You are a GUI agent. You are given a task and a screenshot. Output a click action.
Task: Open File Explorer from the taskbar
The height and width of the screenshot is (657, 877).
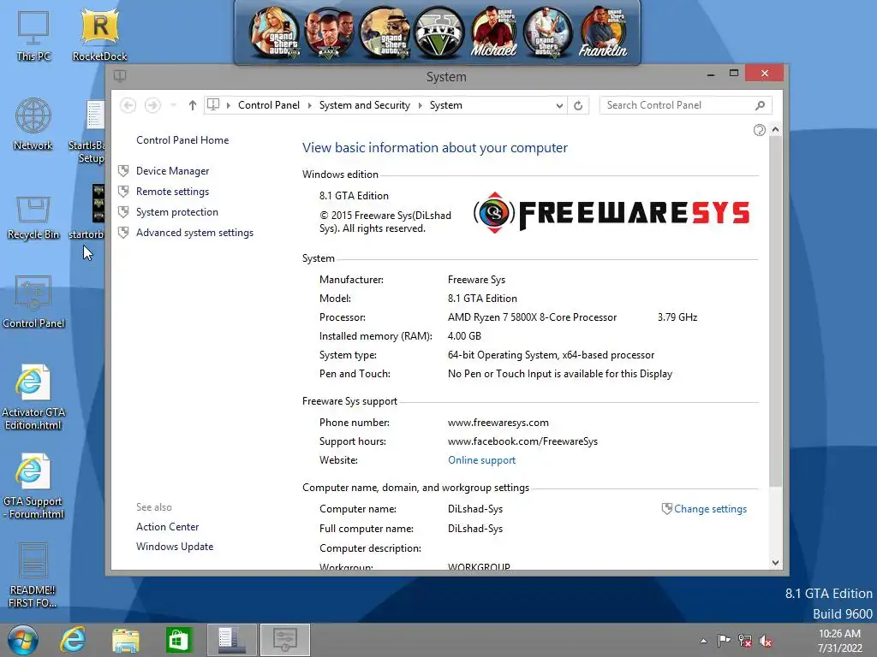[126, 640]
